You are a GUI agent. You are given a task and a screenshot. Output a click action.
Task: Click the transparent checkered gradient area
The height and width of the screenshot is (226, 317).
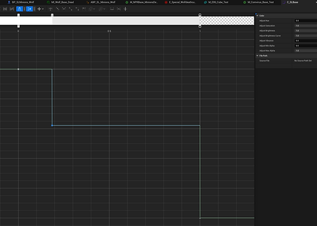click(x=227, y=20)
